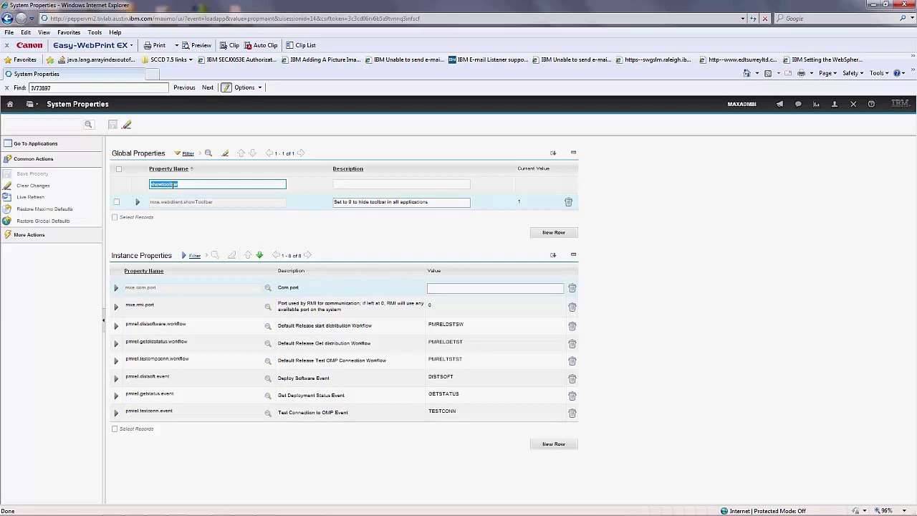Expand the mxe.com.port row details
The height and width of the screenshot is (516, 917).
(x=116, y=288)
